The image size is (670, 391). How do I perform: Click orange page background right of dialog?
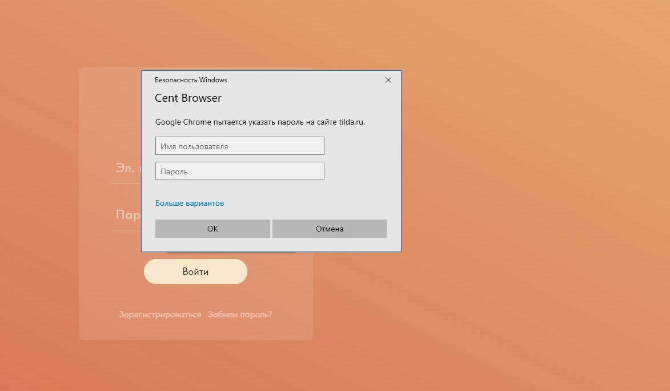point(514,171)
